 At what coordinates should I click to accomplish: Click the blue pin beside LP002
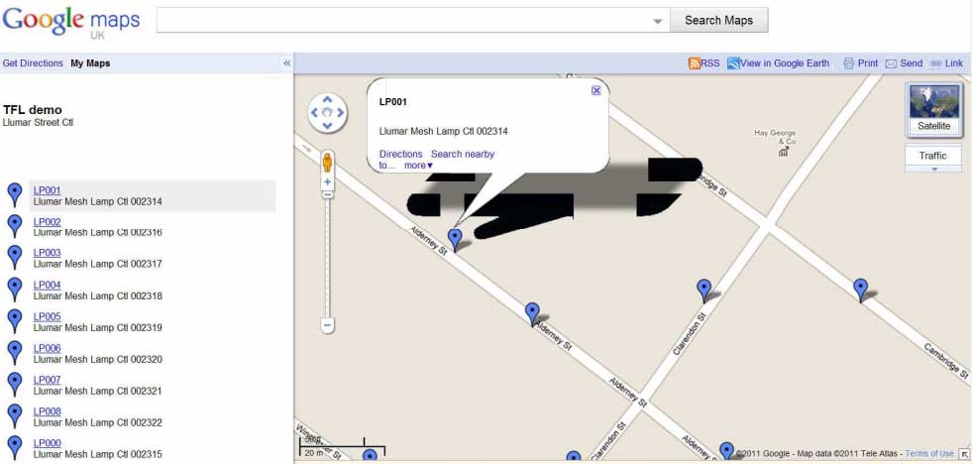[15, 226]
